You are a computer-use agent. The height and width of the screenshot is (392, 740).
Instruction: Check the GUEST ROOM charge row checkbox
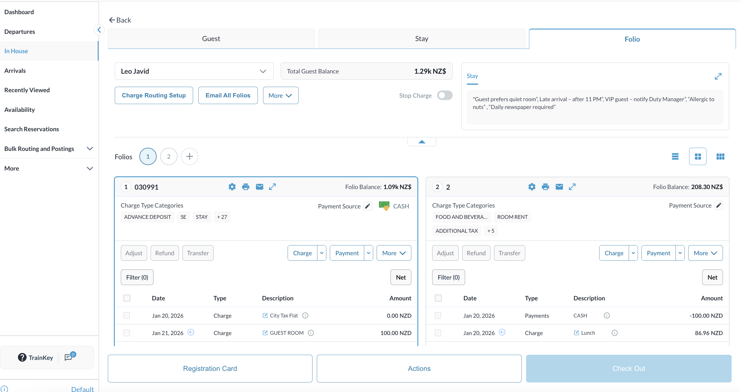point(127,333)
